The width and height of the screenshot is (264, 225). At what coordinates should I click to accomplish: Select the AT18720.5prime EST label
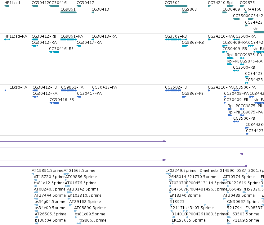point(50,177)
